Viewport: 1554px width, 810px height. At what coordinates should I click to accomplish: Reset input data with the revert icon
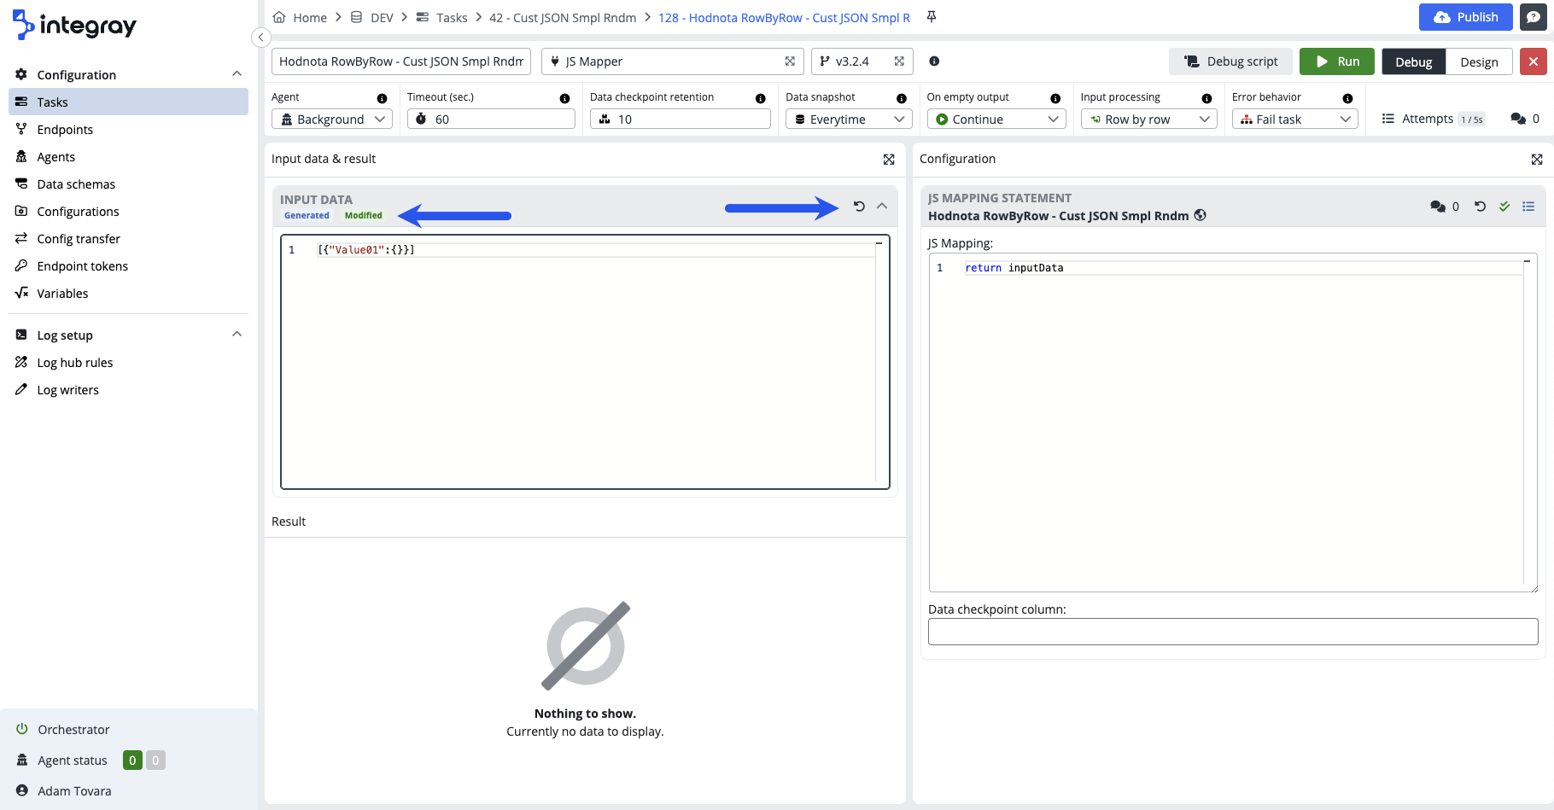pos(859,207)
